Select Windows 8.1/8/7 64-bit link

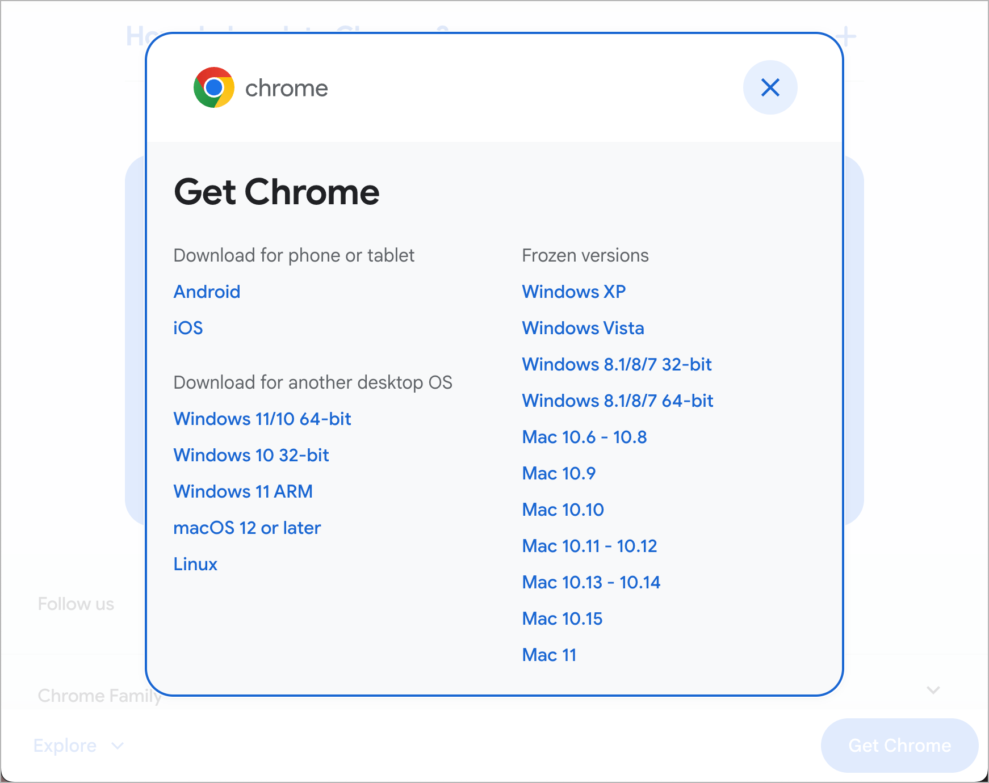pos(618,400)
